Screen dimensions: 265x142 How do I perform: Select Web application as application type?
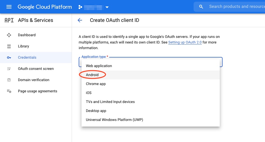click(x=151, y=66)
